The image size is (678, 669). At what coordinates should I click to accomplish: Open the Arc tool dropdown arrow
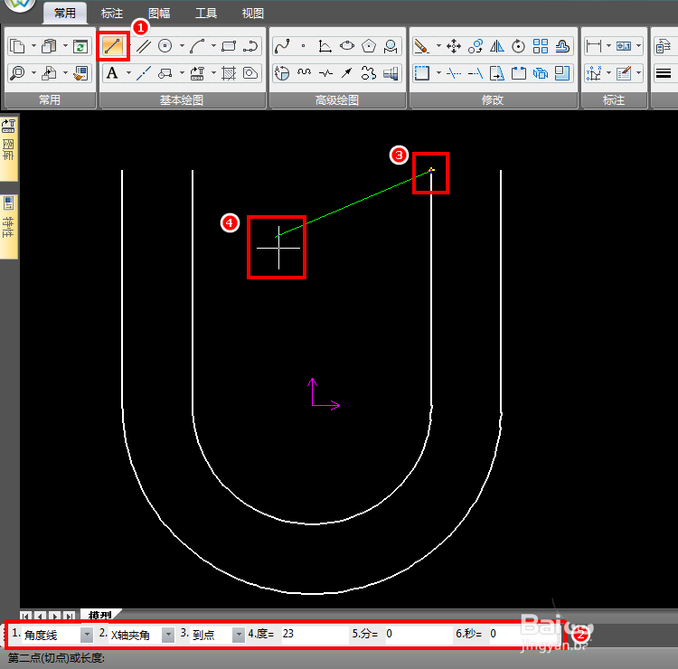pos(213,46)
